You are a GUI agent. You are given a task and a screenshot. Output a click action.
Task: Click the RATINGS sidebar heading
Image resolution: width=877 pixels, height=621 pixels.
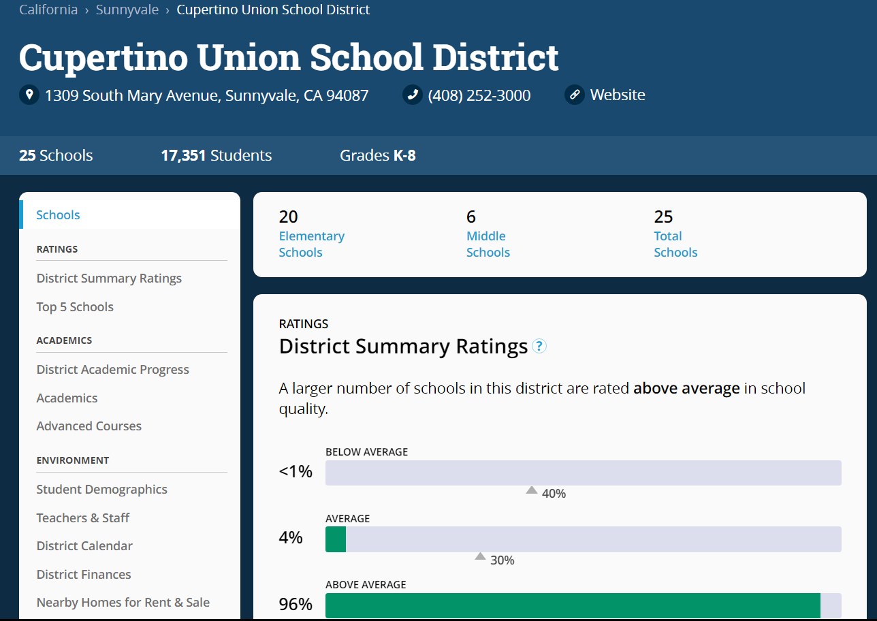(57, 249)
